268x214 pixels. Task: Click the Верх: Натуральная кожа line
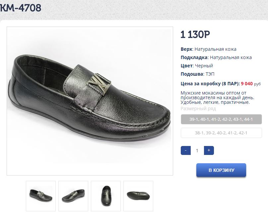(x=209, y=49)
